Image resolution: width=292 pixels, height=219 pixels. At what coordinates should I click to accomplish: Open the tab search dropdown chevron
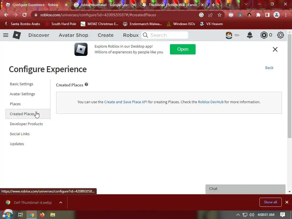(246, 4)
